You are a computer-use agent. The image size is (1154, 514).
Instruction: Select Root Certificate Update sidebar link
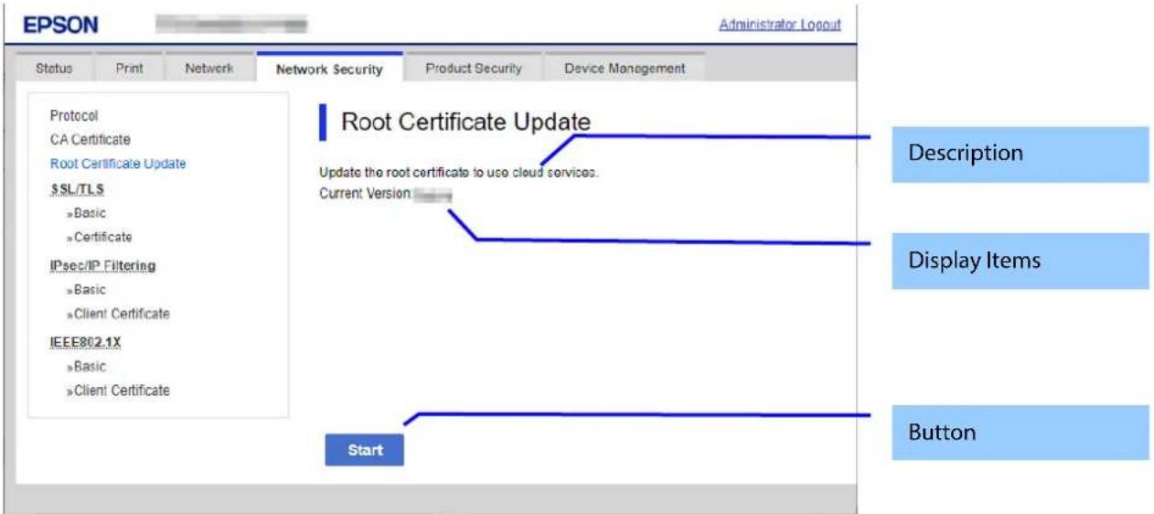coord(118,164)
